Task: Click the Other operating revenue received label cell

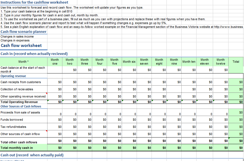Action: point(23,96)
